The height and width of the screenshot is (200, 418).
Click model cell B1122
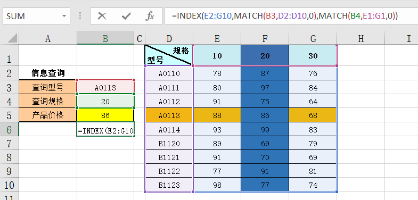pyautogui.click(x=169, y=171)
